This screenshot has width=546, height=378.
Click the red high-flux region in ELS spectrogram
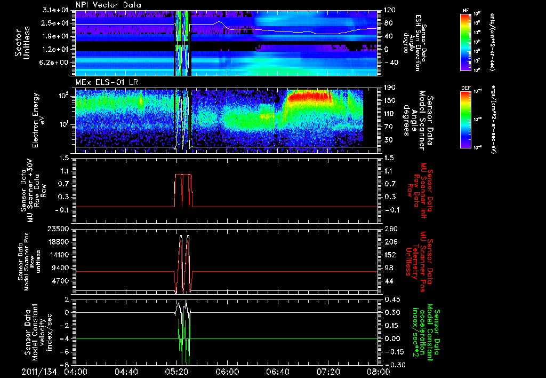[309, 96]
